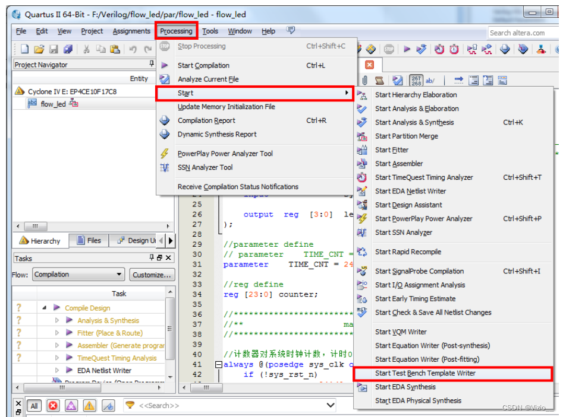Viewport: 563px width, 417px height.
Task: Switch to the Hierarchy tab
Action: pyautogui.click(x=40, y=241)
